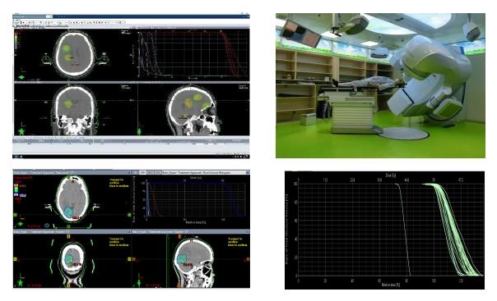This screenshot has height=301, width=497.
Task: Select the single white DVH curve beside green curves
Action: point(403,230)
